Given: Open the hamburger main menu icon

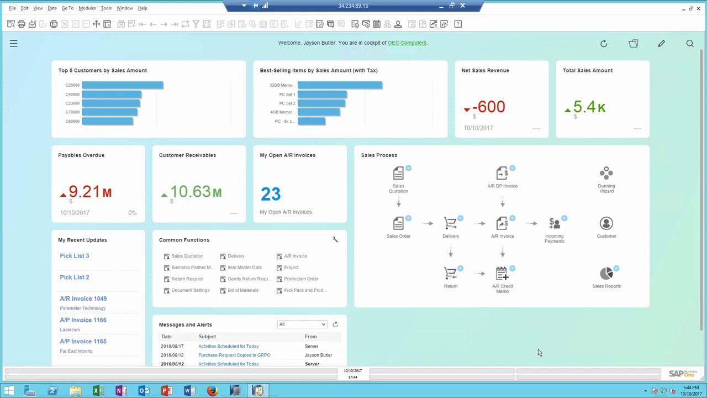Looking at the screenshot, I should [x=13, y=43].
